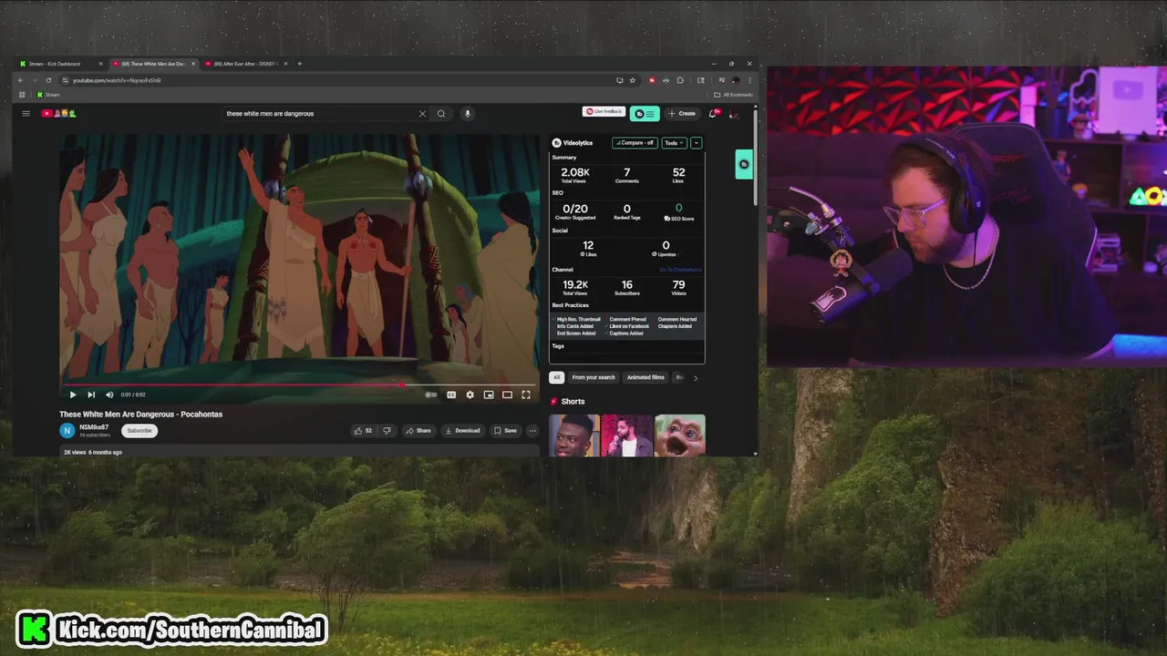Open NSMike87 channel name link
The width and height of the screenshot is (1167, 656).
pyautogui.click(x=94, y=427)
